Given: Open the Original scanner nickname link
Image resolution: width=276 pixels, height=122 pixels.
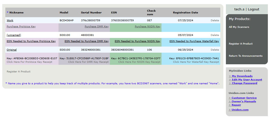Looking at the screenshot, I should click(x=12, y=50).
